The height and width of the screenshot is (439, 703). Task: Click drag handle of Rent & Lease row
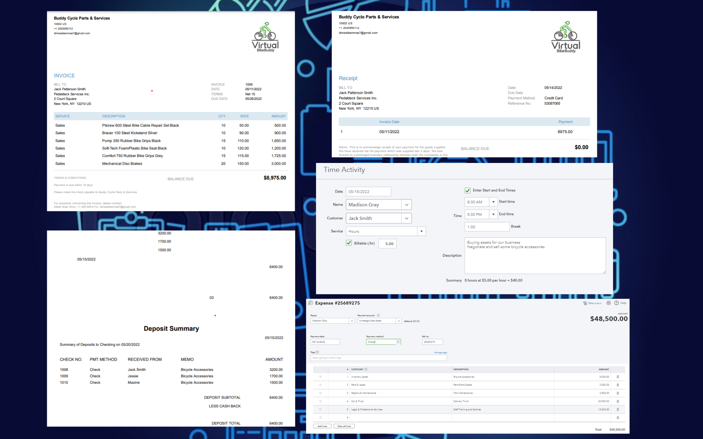[x=320, y=385]
